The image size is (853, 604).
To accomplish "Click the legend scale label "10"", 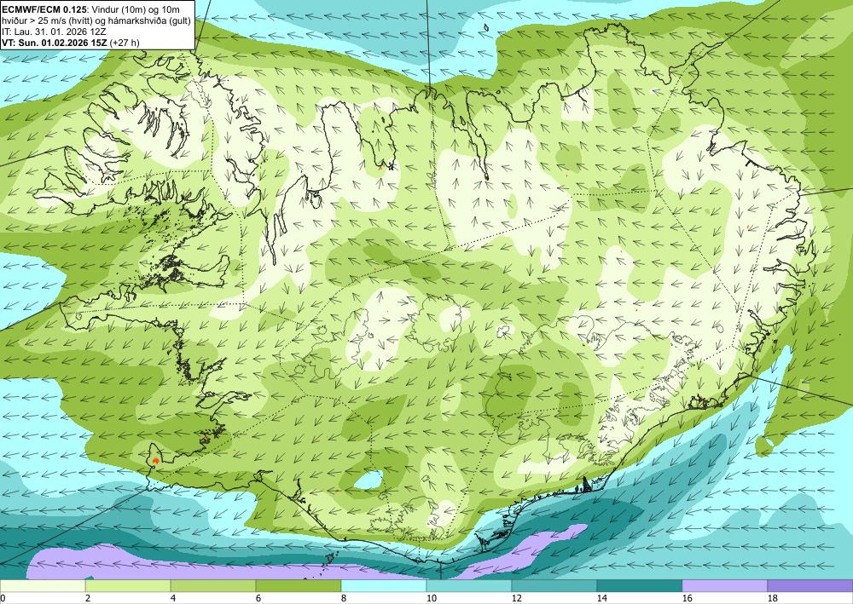I will [432, 599].
